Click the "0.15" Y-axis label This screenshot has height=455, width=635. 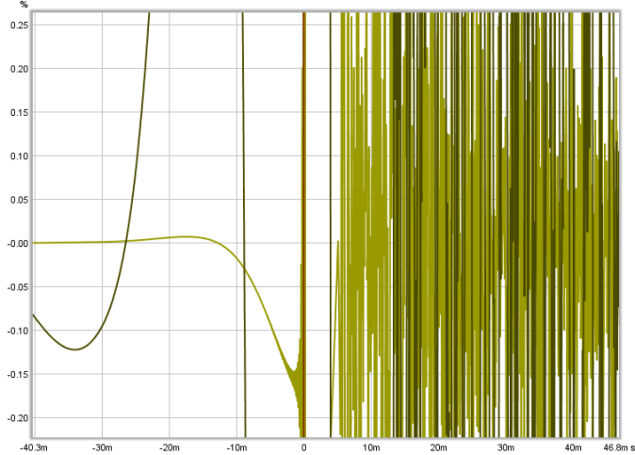pos(20,112)
